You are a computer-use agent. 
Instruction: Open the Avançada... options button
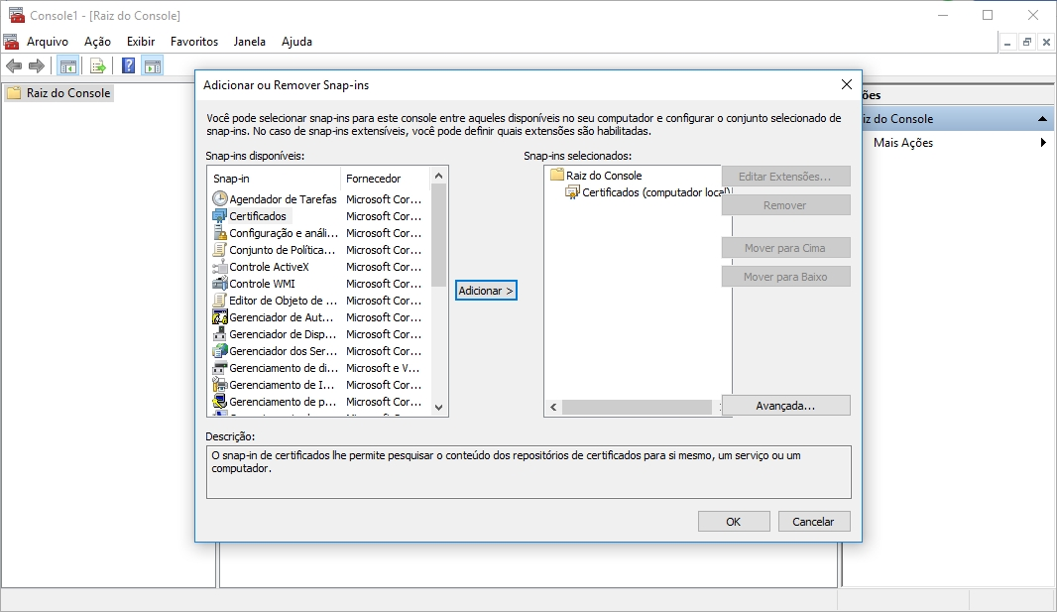pyautogui.click(x=785, y=406)
